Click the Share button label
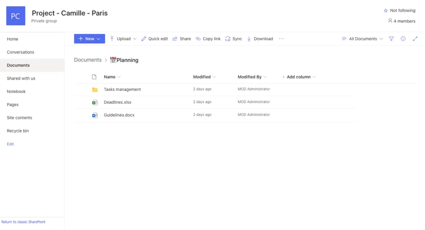 coord(185,39)
